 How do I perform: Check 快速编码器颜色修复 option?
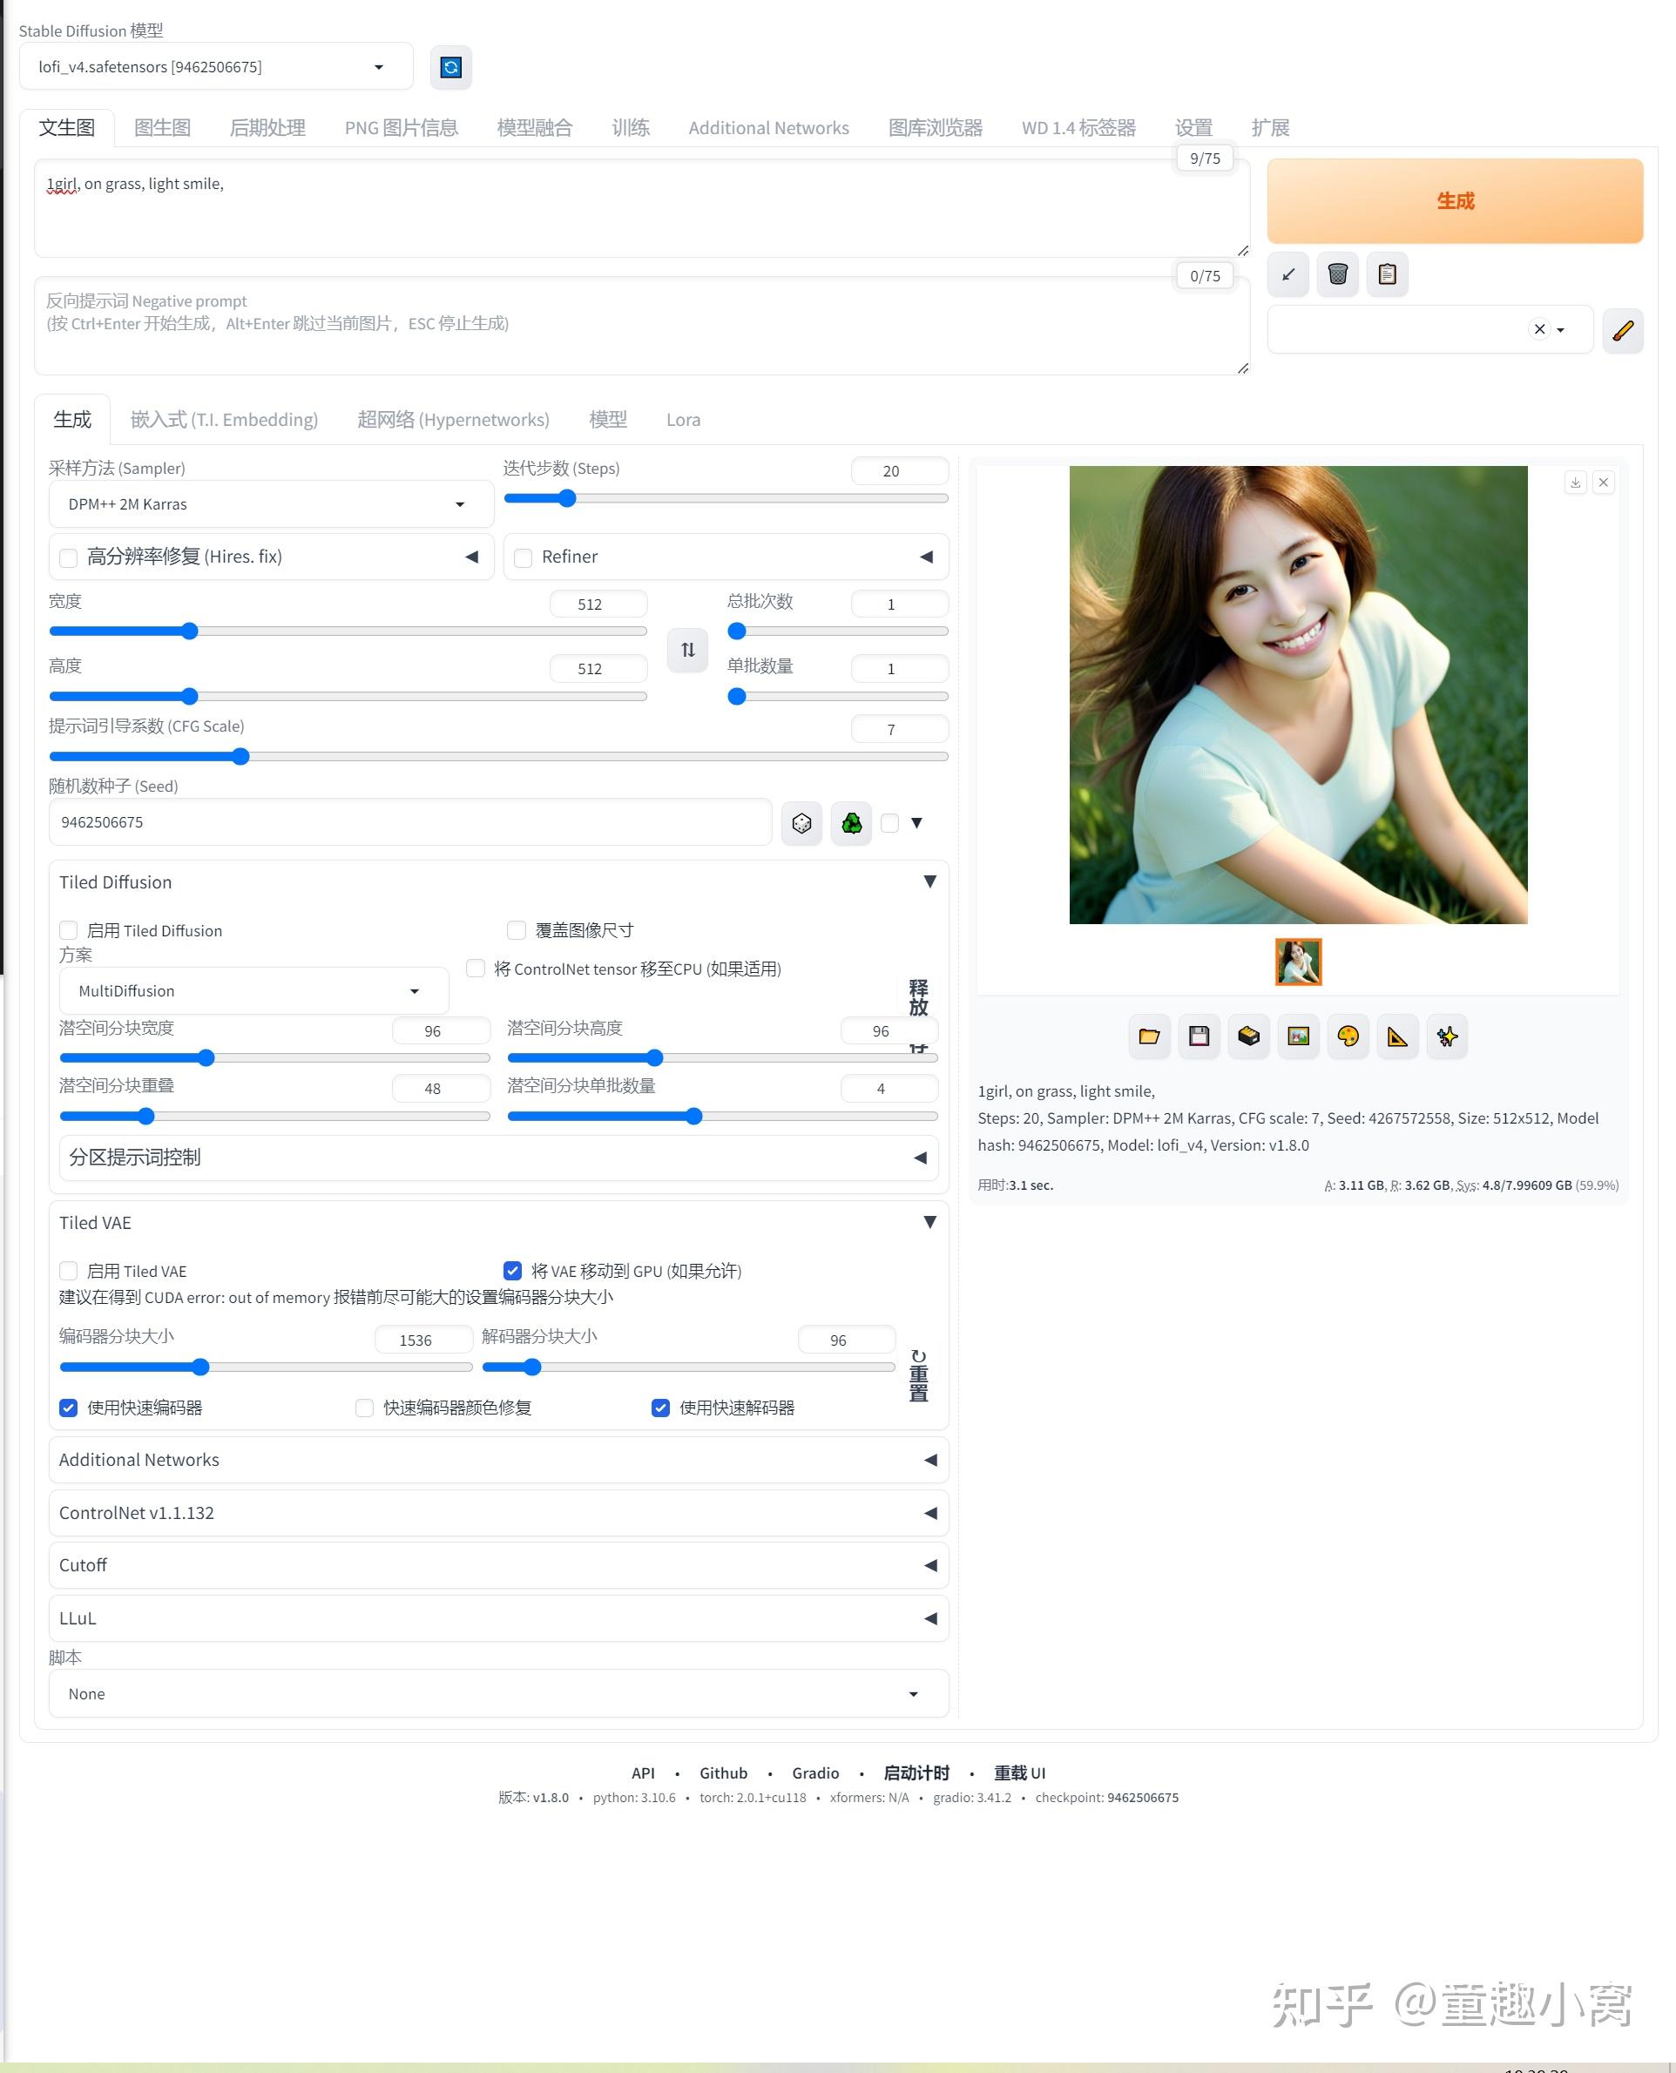point(364,1408)
